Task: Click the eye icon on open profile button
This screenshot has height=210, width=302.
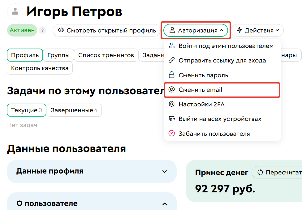Action: pyautogui.click(x=61, y=30)
